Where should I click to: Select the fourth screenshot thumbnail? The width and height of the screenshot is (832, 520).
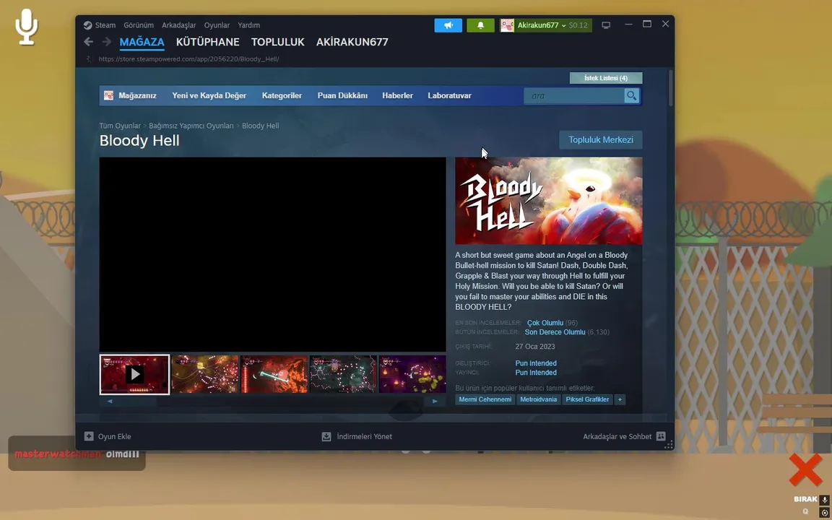tap(343, 375)
